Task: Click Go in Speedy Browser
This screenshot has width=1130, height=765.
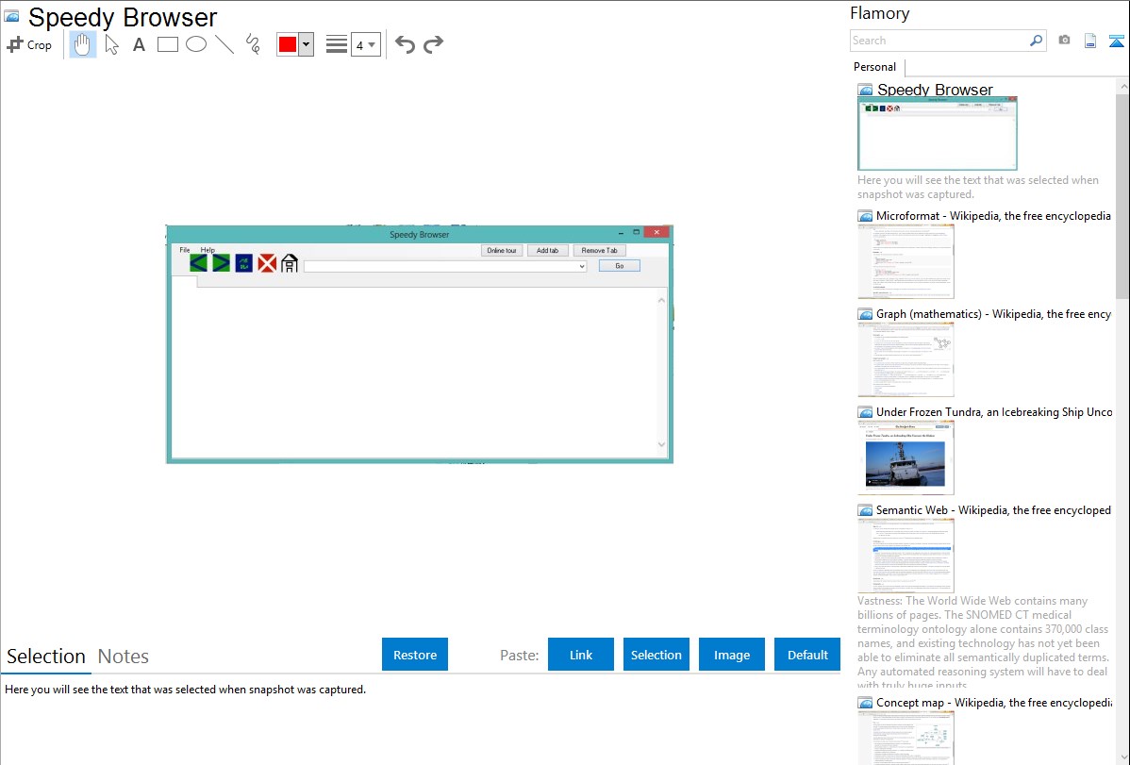Action: pos(619,266)
